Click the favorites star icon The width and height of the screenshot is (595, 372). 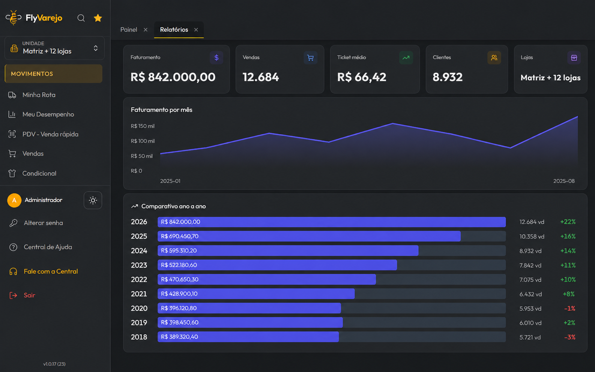[98, 18]
